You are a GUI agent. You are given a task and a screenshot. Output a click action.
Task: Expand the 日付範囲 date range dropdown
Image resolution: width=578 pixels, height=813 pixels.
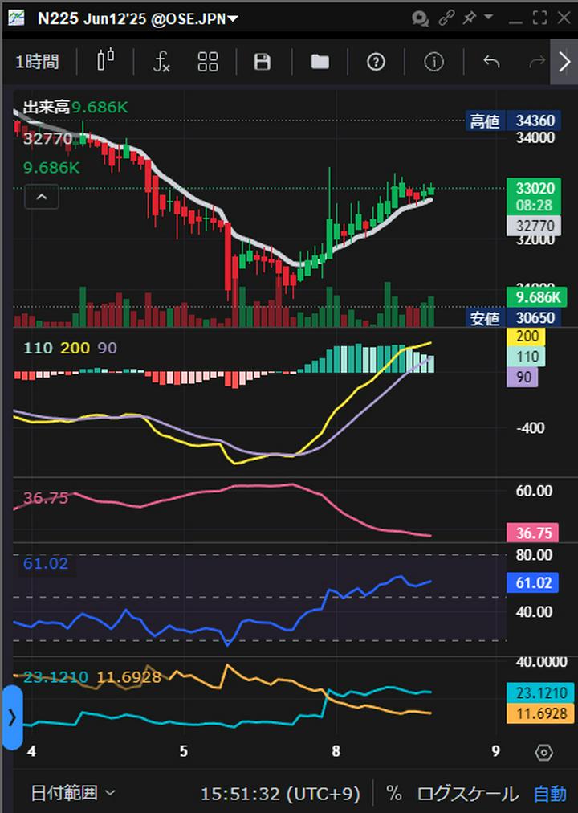click(x=73, y=794)
